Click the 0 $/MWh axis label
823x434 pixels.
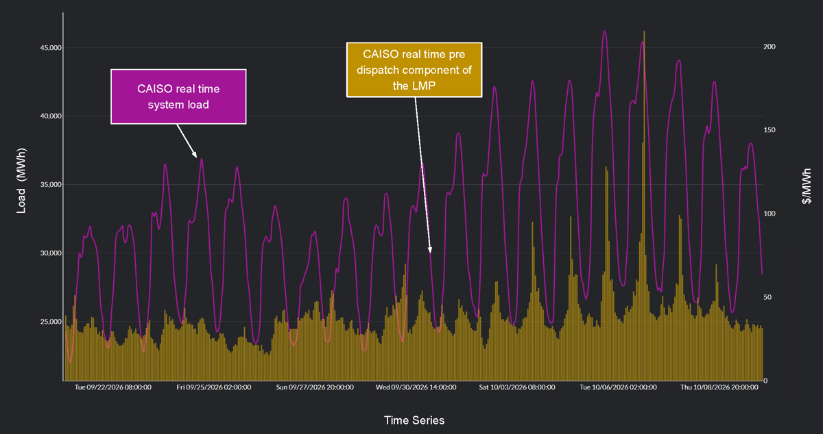pos(767,381)
